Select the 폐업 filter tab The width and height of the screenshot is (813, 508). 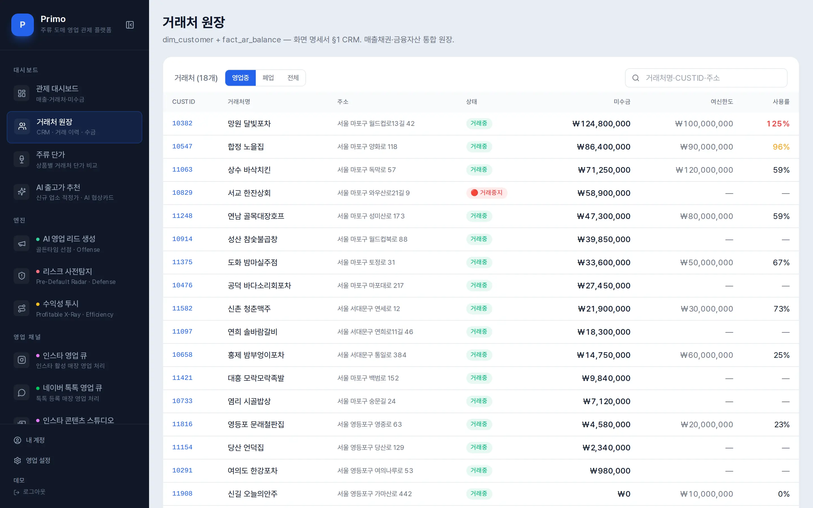click(268, 78)
